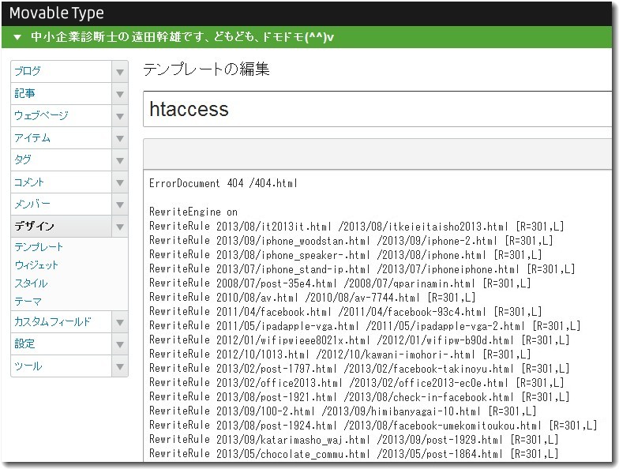619x469 pixels.
Task: Click the it2013it.html RewriteRule line
Action: click(357, 226)
